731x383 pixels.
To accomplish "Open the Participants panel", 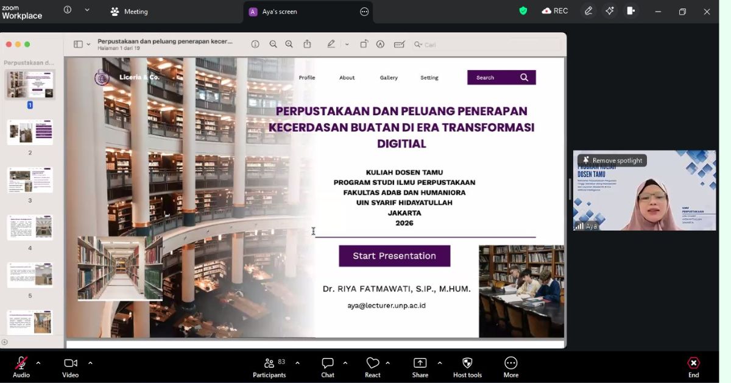I will (269, 367).
